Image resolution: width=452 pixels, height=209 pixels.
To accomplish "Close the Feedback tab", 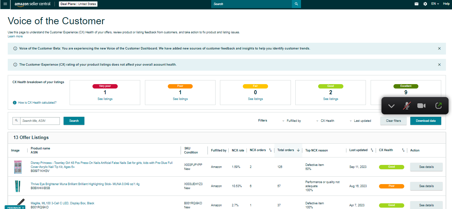I will tap(23, 208).
